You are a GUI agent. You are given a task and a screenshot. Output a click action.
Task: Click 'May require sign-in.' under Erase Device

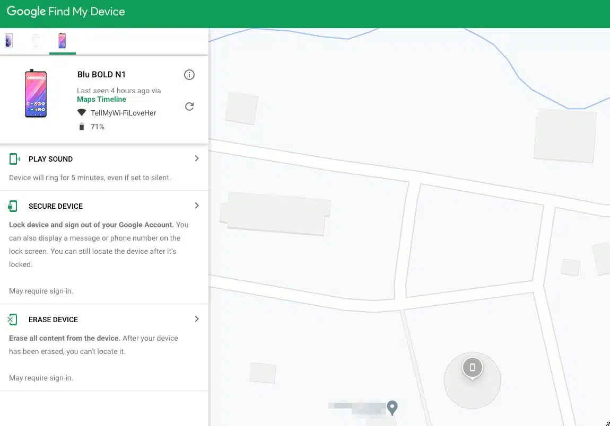pos(41,378)
